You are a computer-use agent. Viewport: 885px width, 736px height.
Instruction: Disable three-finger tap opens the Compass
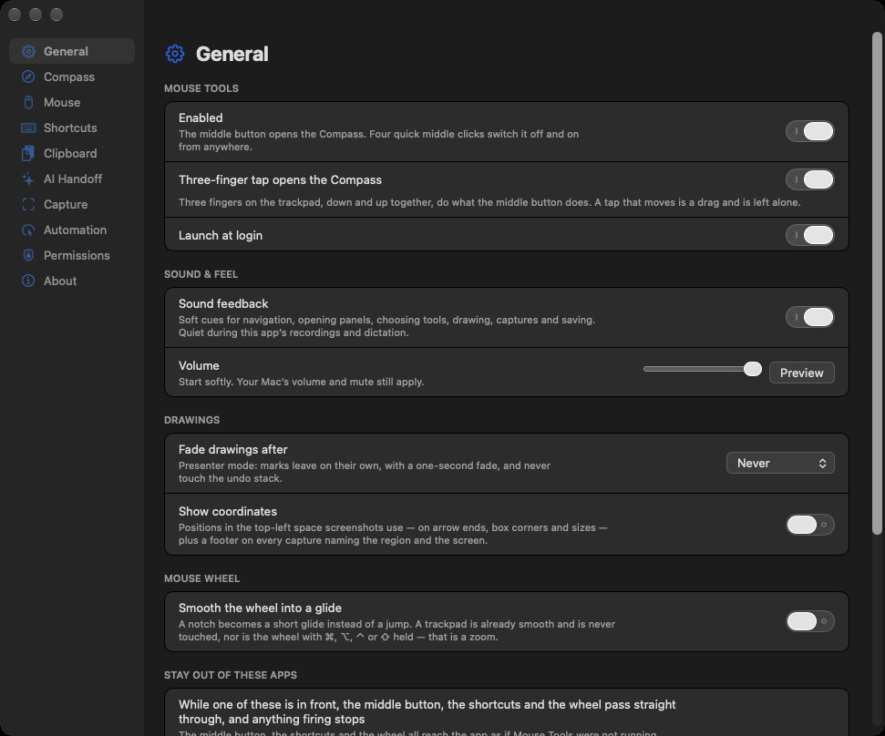click(810, 180)
